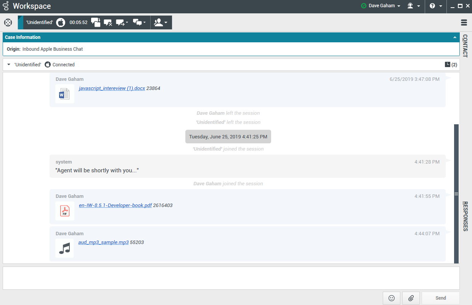The width and height of the screenshot is (472, 305).
Task: Click the Send button
Action: (x=440, y=298)
